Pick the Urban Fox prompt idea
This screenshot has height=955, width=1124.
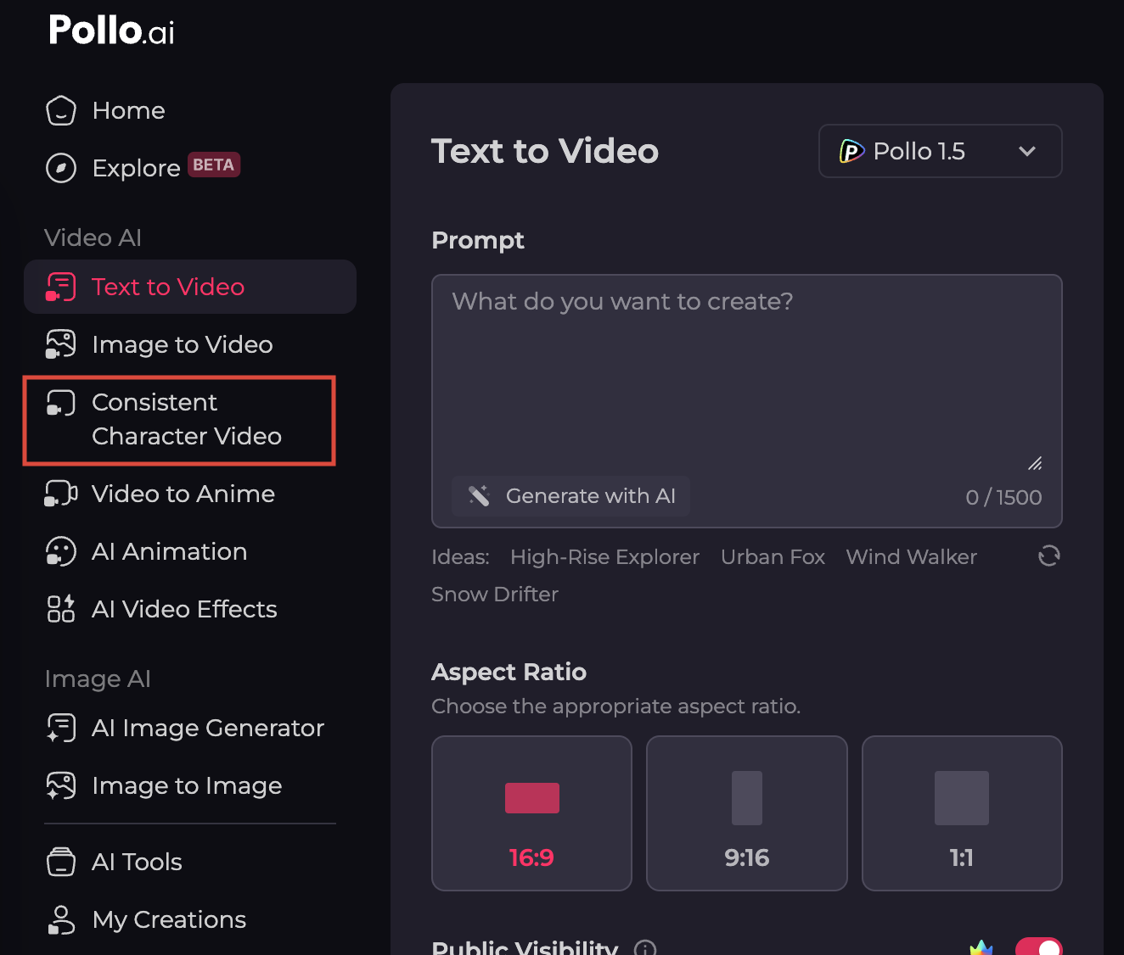pos(773,557)
